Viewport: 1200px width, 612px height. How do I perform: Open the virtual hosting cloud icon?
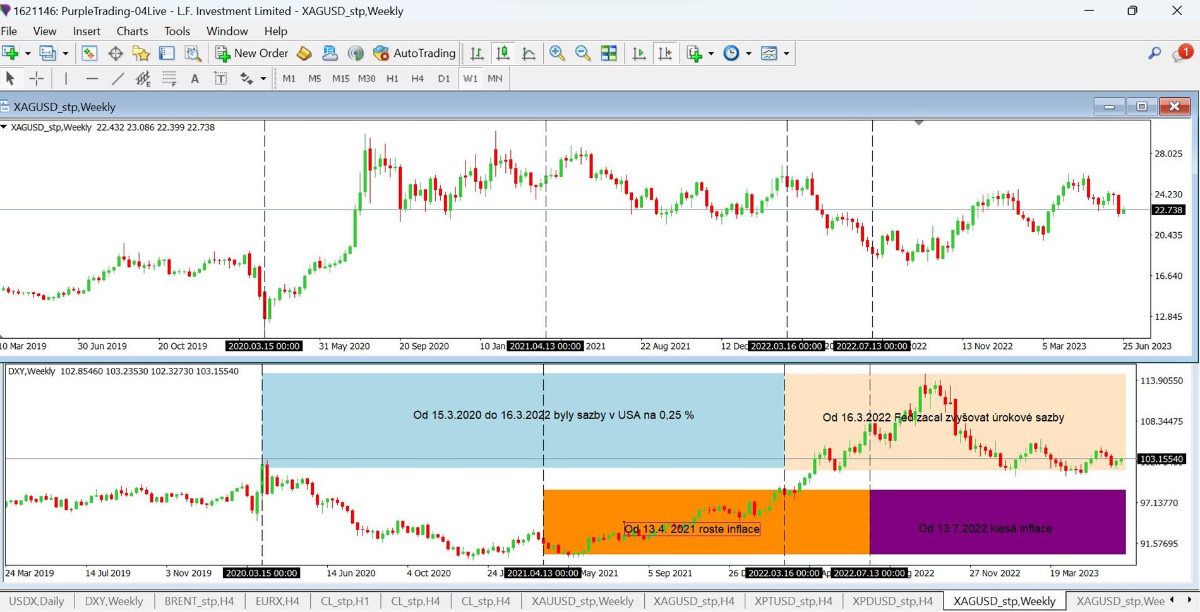coord(330,54)
